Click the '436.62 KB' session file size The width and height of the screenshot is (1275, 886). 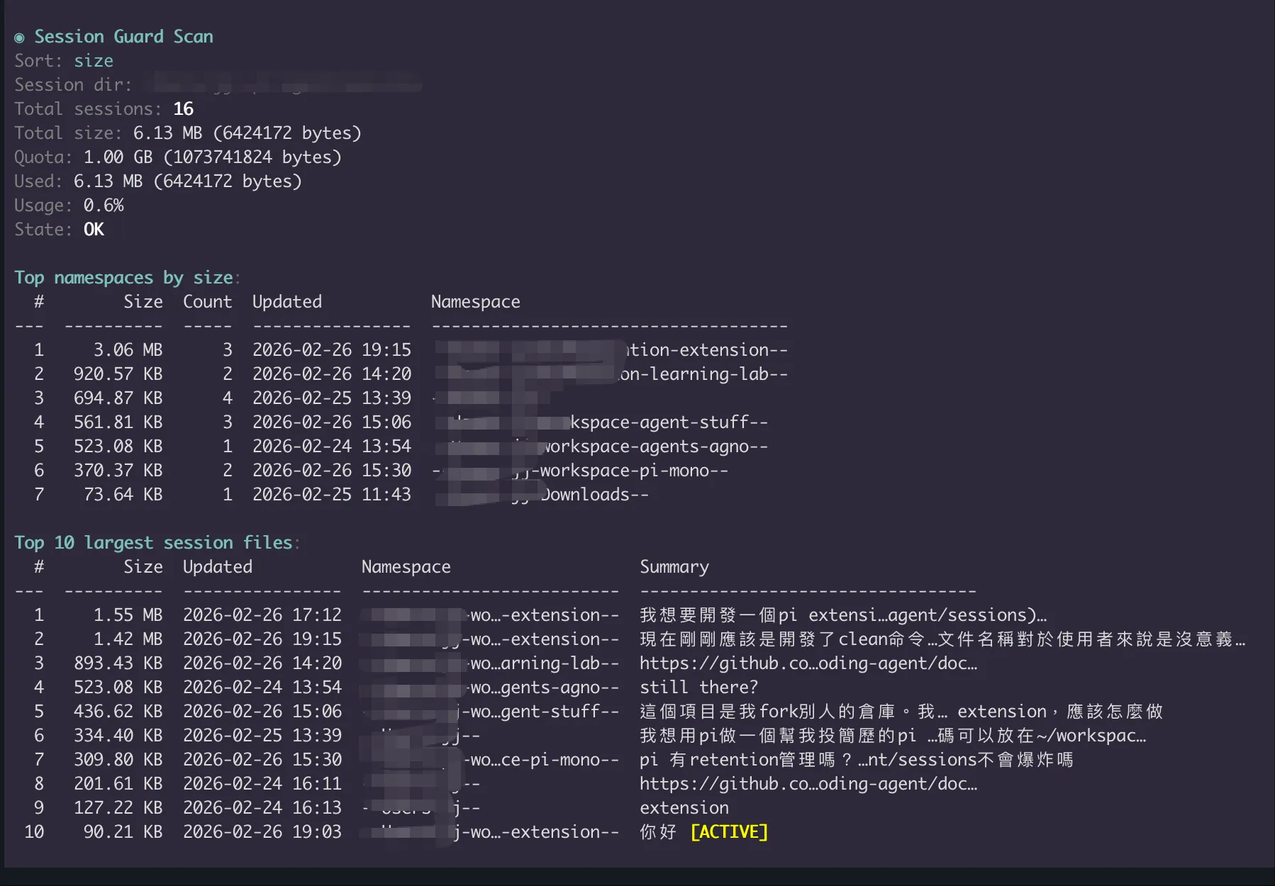click(x=118, y=712)
